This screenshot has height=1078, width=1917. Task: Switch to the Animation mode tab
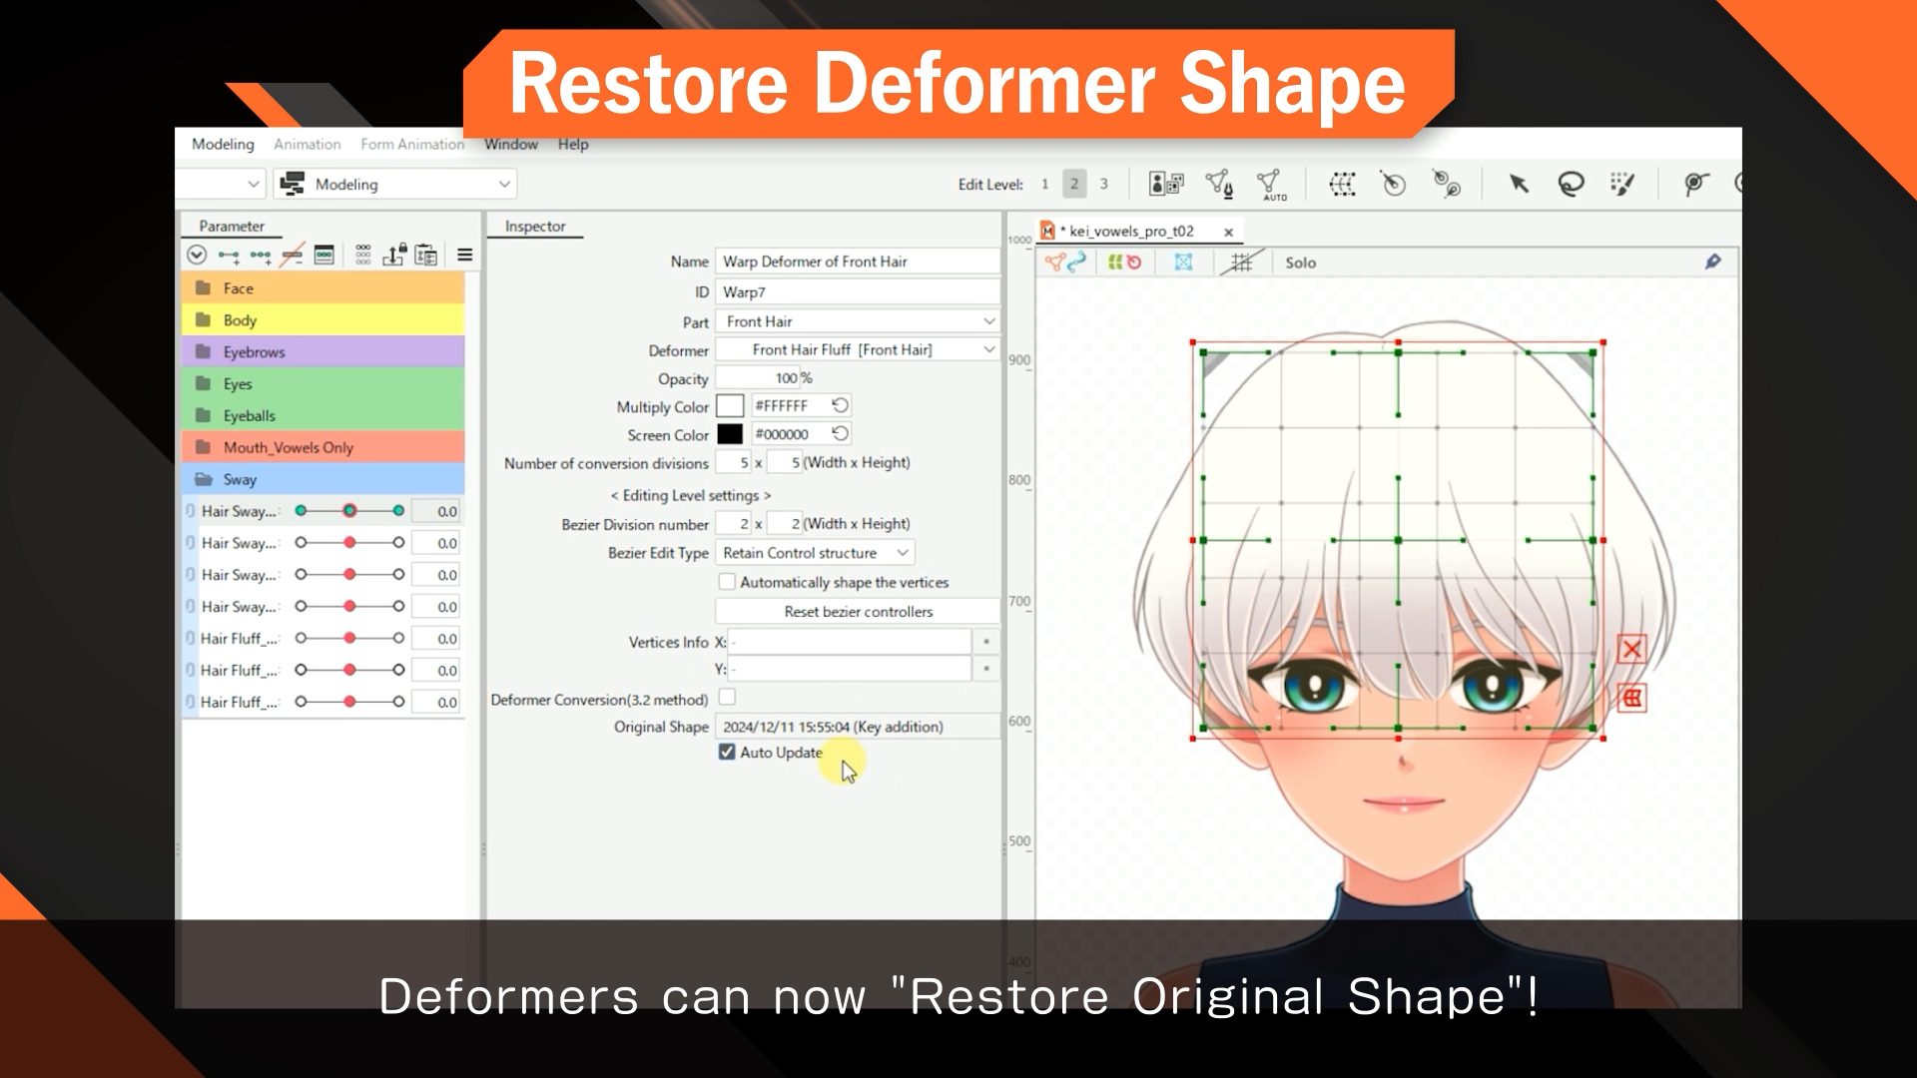click(306, 144)
